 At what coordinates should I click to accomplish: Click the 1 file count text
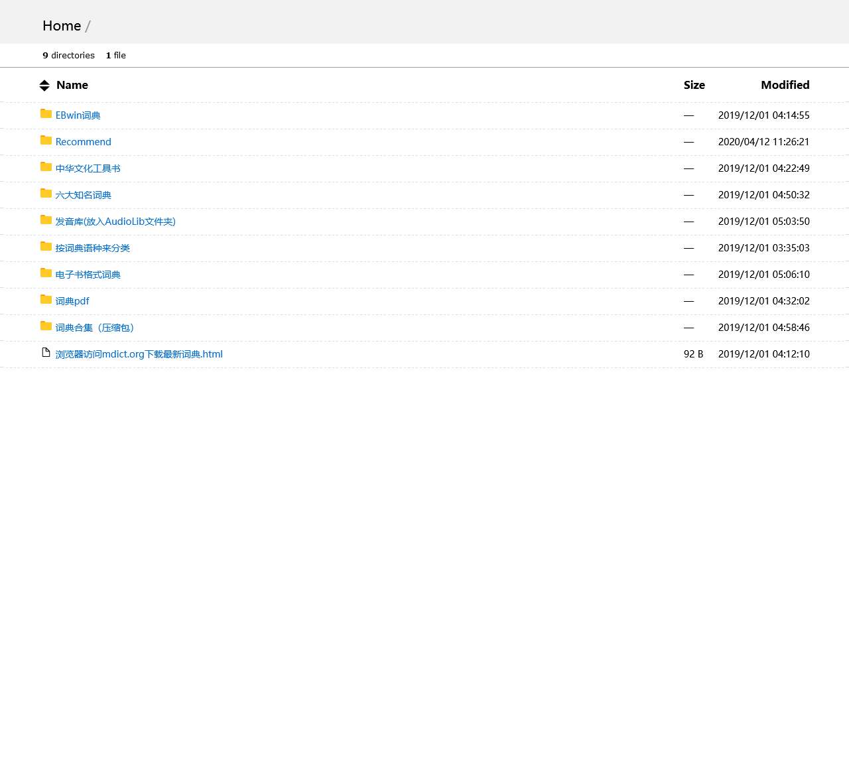coord(116,56)
